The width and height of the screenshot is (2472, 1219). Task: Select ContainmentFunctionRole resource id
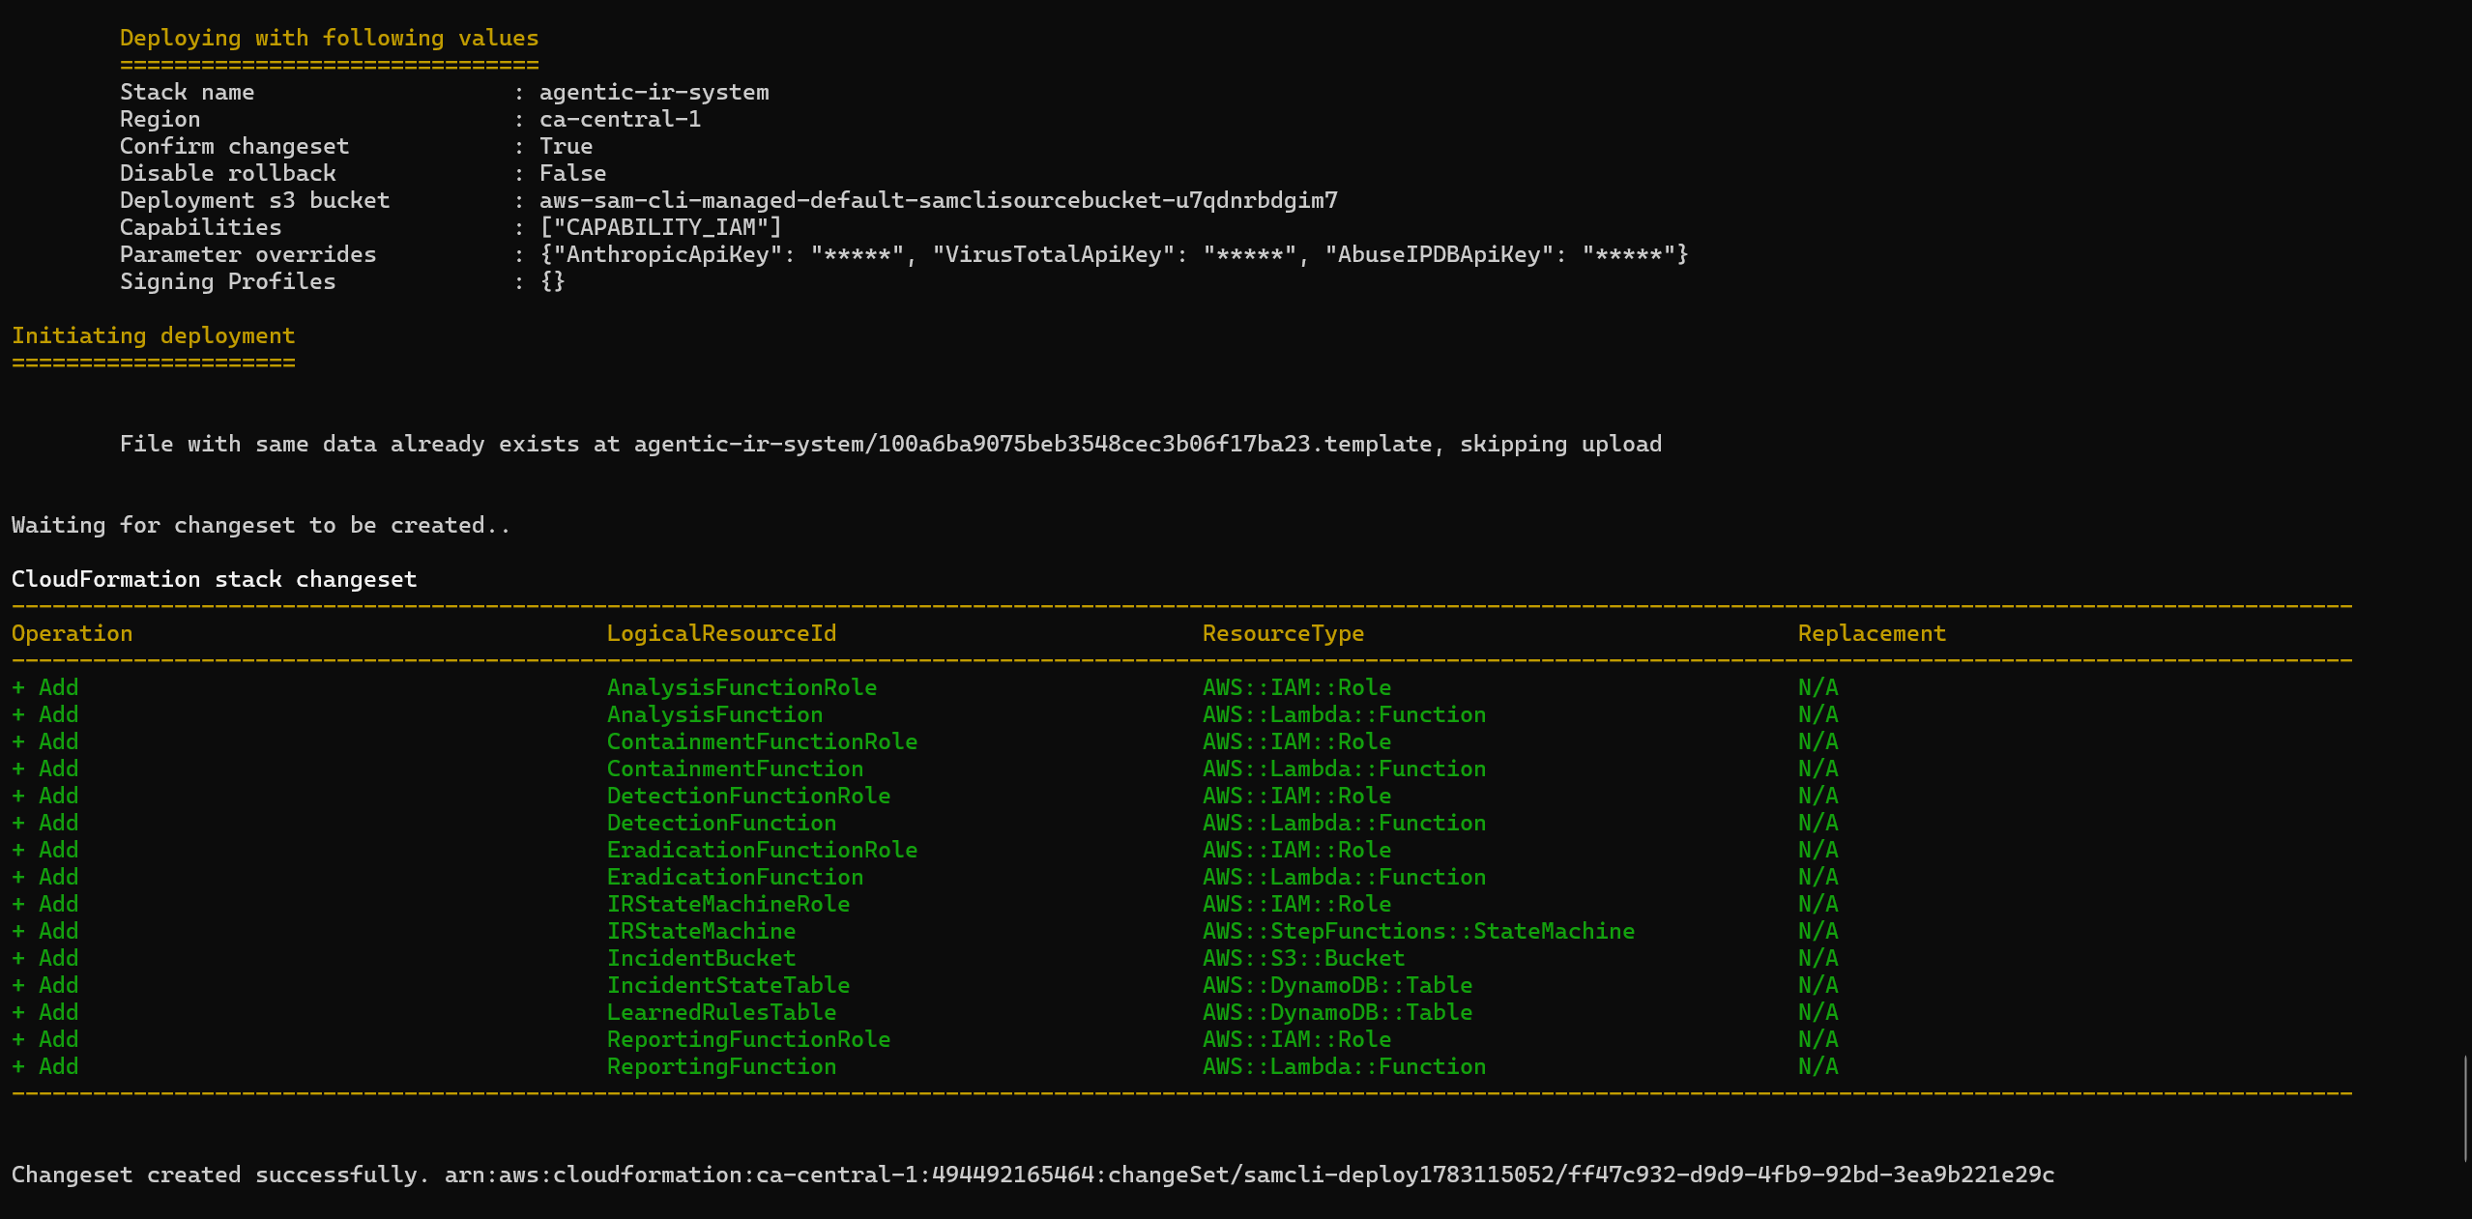pyautogui.click(x=762, y=741)
